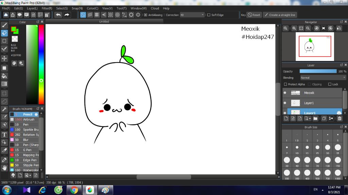This screenshot has height=195, width=348.
Task: Enable the Protect Alpha checkbox
Action: 285,84
